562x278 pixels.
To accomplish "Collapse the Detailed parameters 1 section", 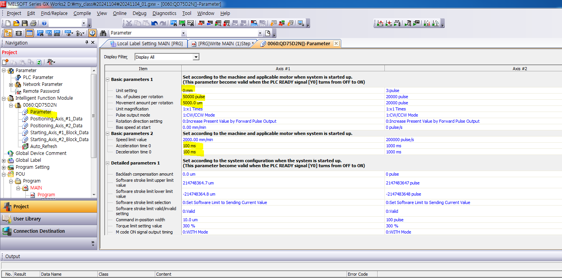I will coord(107,163).
